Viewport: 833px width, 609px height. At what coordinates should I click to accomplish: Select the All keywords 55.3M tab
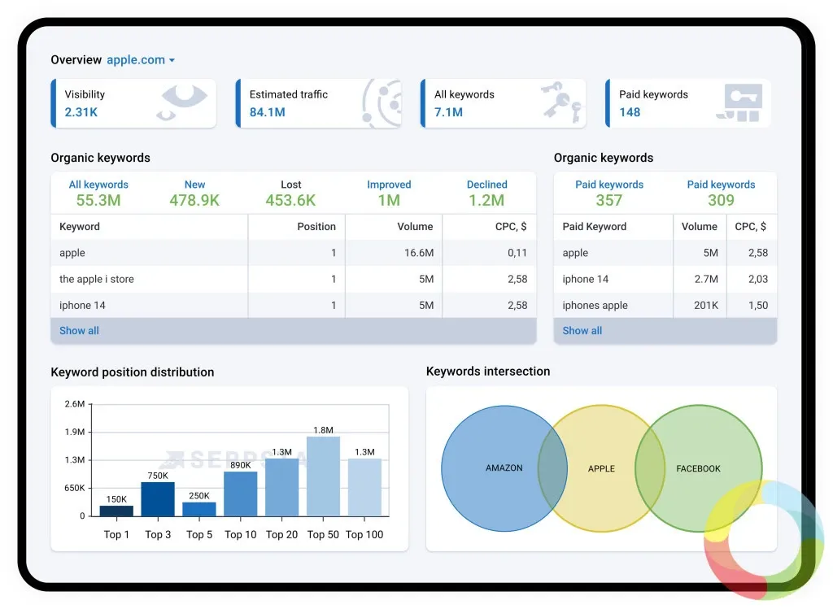click(98, 194)
